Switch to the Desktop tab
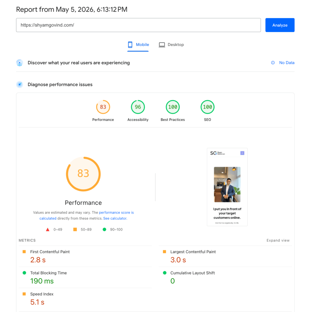This screenshot has height=312, width=312. tap(171, 44)
